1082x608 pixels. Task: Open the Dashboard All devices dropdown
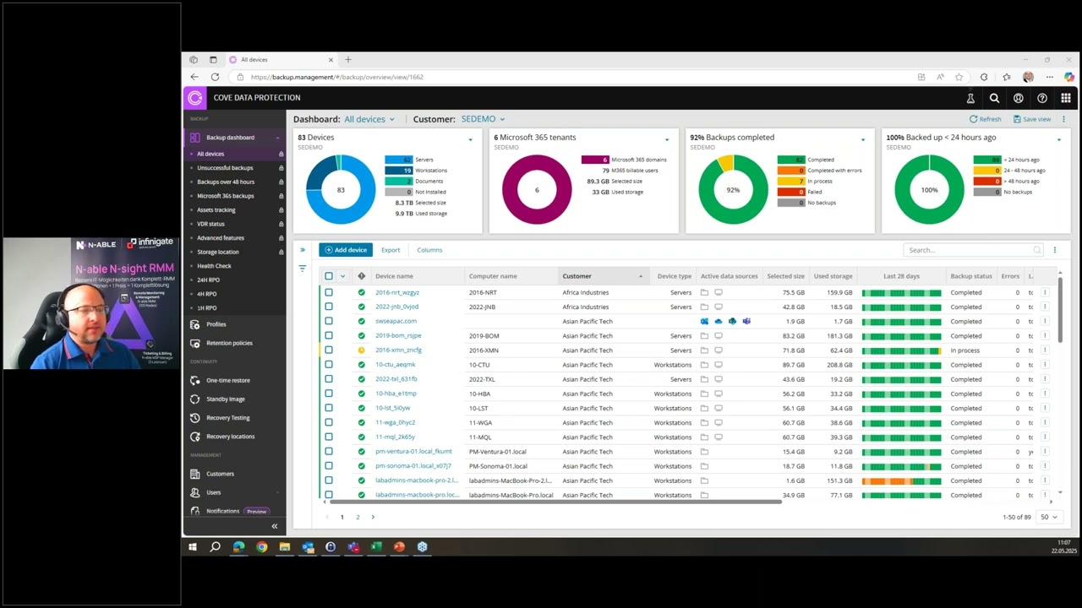coord(369,119)
